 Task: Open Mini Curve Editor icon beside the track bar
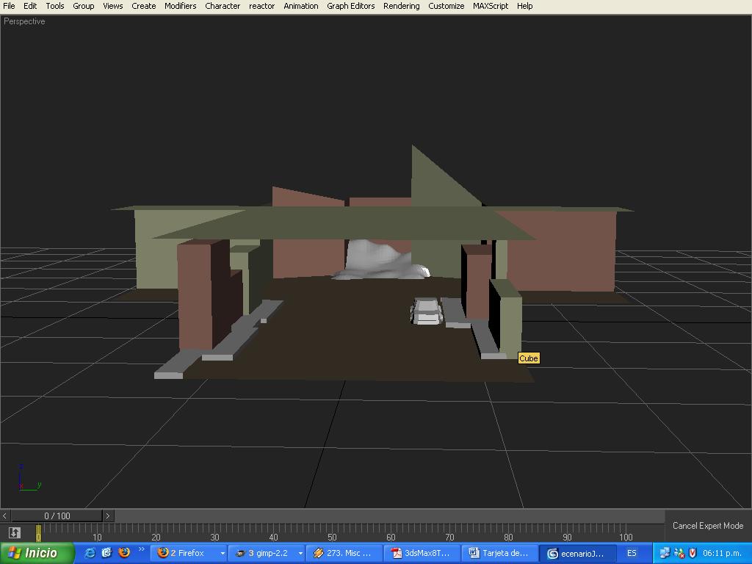point(15,532)
